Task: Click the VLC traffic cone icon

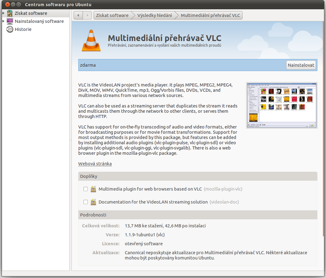Action: click(x=91, y=40)
